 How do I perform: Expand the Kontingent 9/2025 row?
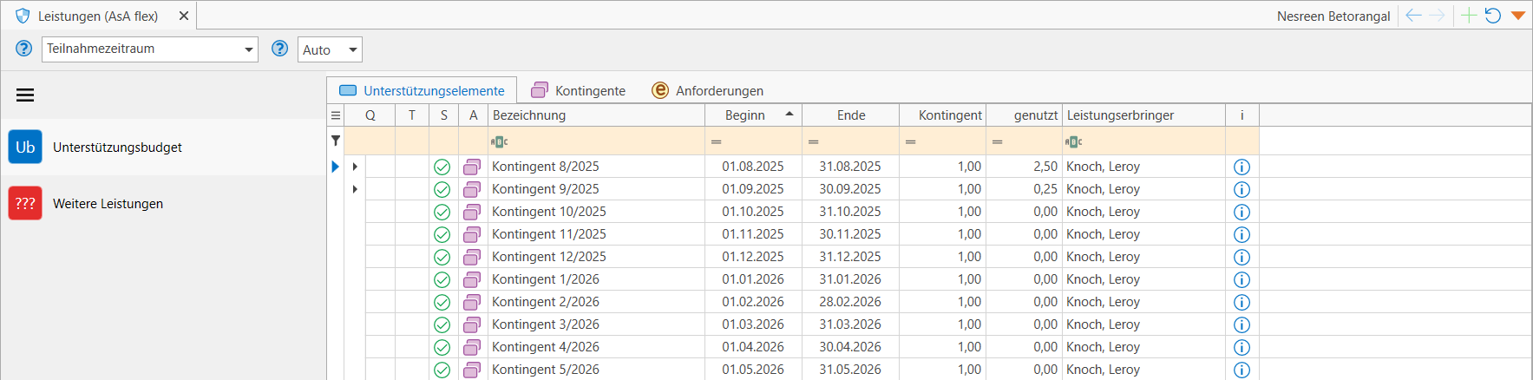[x=355, y=189]
